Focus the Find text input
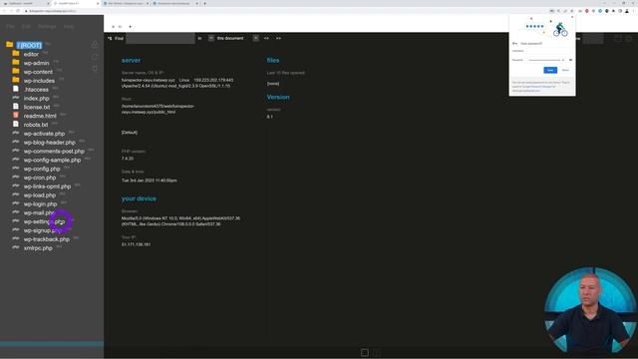 [x=160, y=38]
